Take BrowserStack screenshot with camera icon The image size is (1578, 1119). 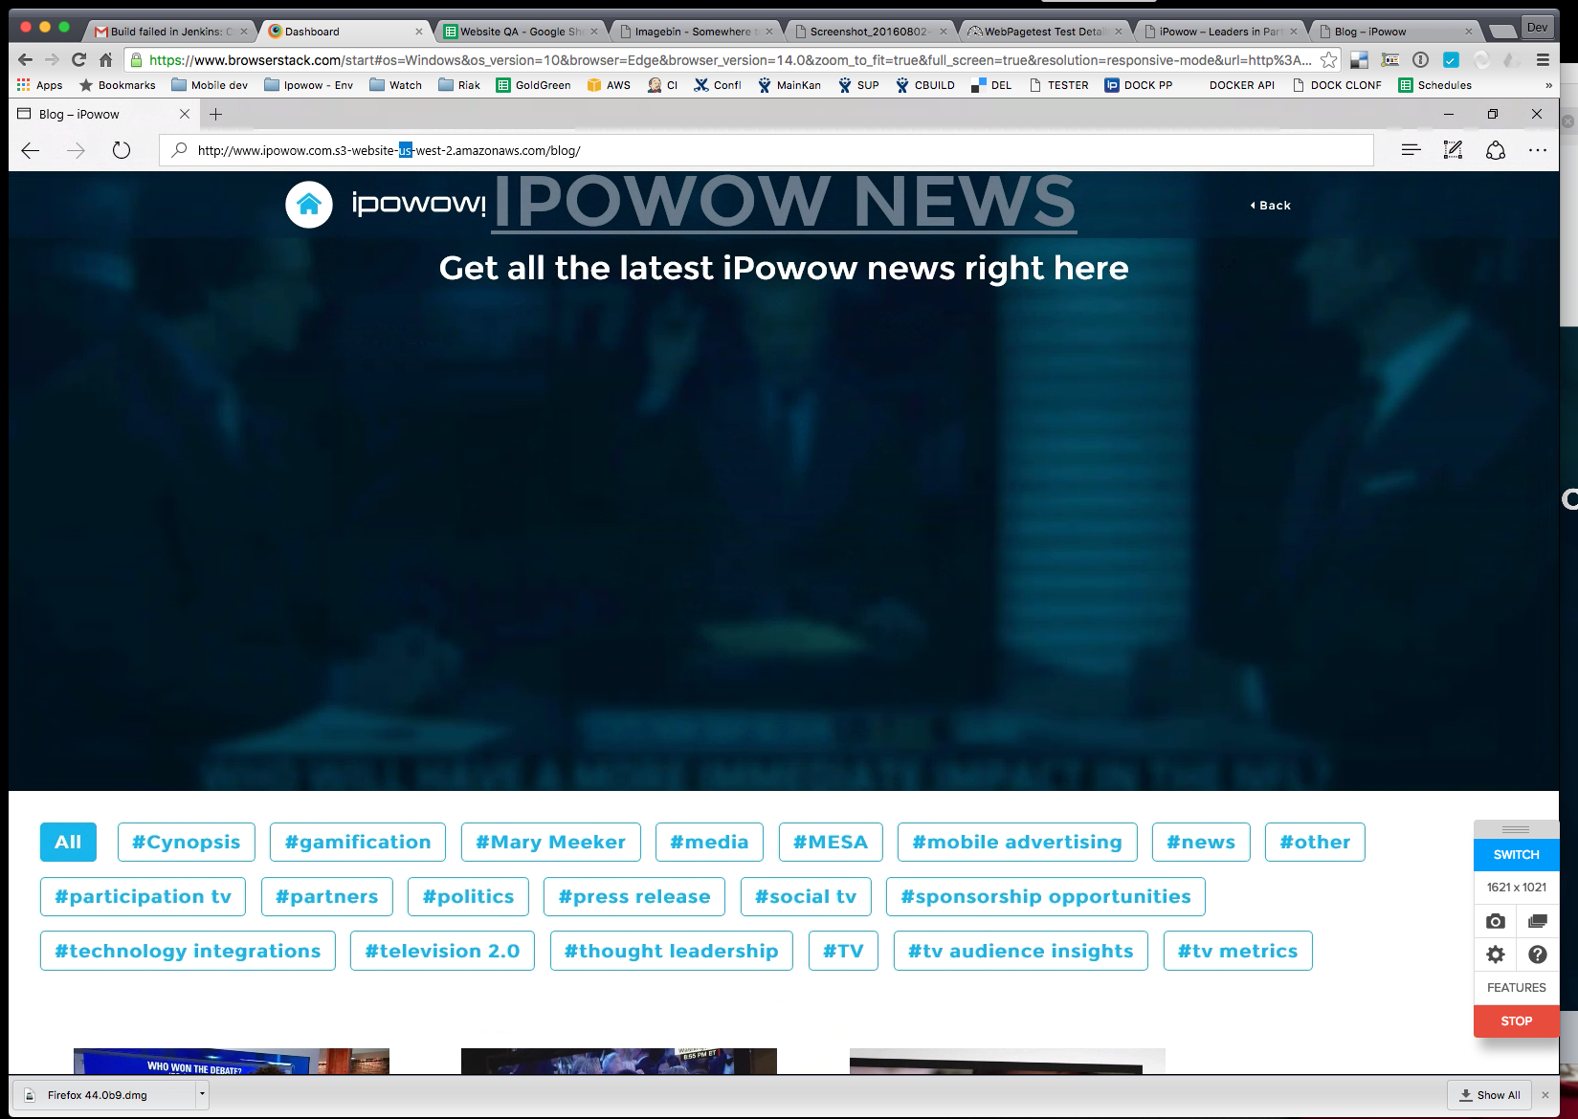click(1496, 921)
